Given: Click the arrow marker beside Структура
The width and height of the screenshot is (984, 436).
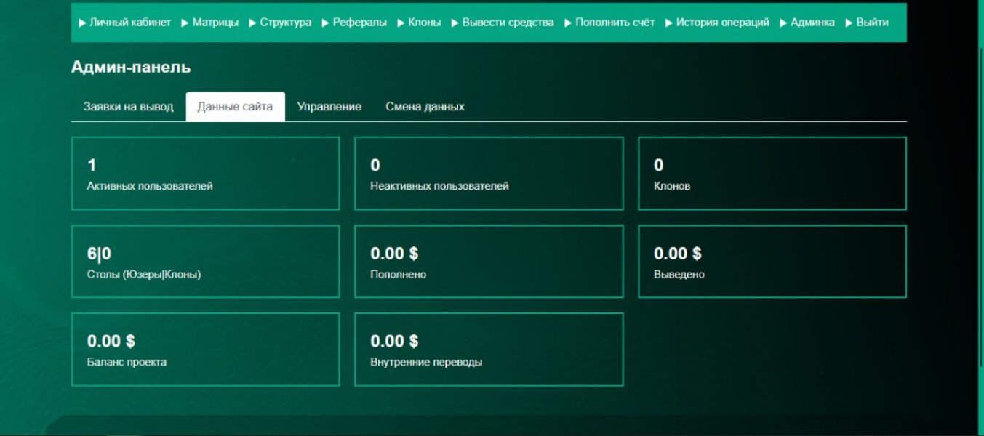Looking at the screenshot, I should click(x=252, y=22).
